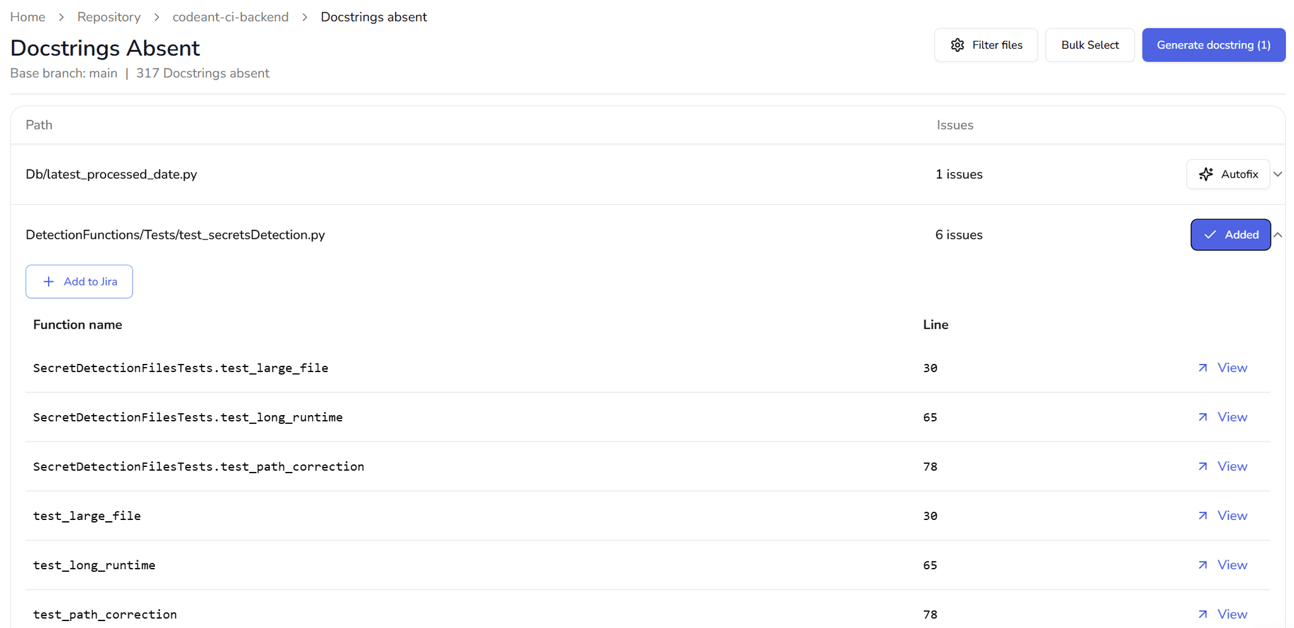This screenshot has width=1294, height=628.
Task: Navigate to codeant-ci-backend breadcrumb
Action: point(231,17)
